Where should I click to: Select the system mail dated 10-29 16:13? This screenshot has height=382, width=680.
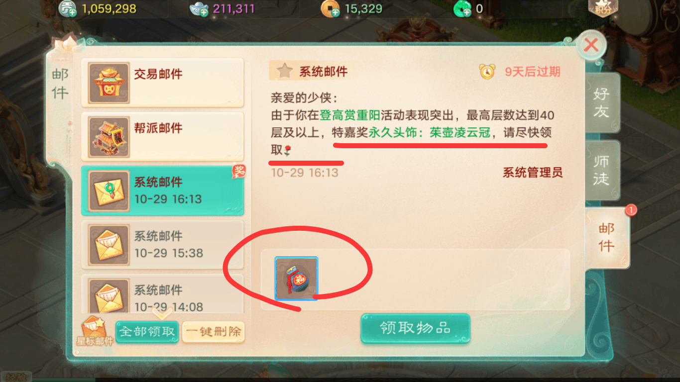[x=162, y=191]
